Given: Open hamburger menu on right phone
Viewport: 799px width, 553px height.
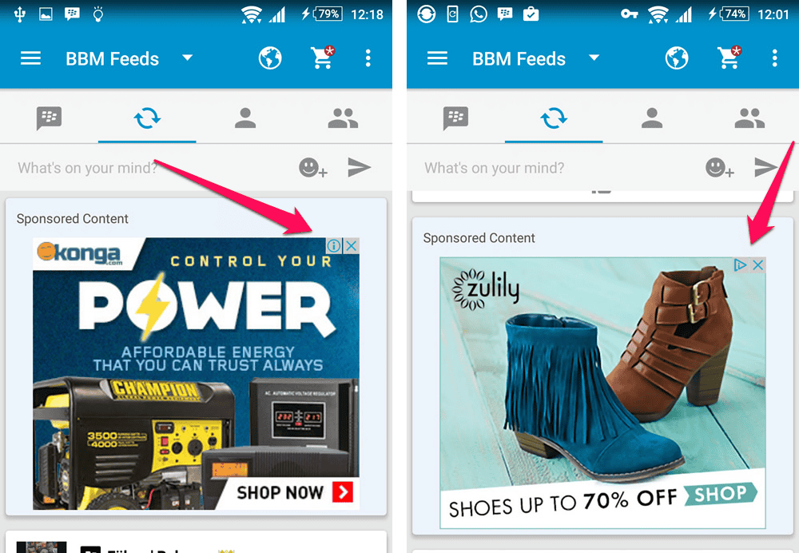Looking at the screenshot, I should coord(437,58).
